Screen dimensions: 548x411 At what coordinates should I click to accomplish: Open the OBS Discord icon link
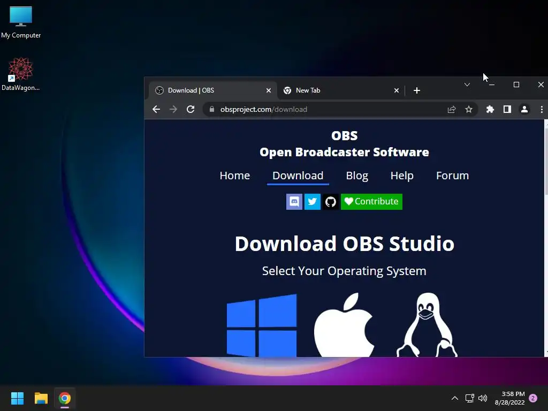click(294, 202)
